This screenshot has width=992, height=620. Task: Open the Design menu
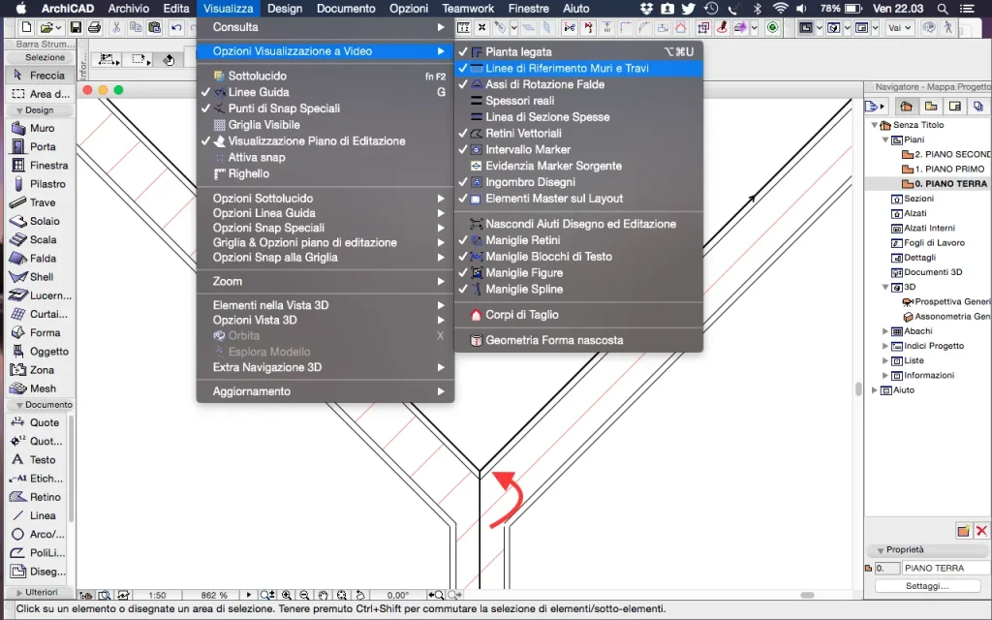tap(285, 8)
